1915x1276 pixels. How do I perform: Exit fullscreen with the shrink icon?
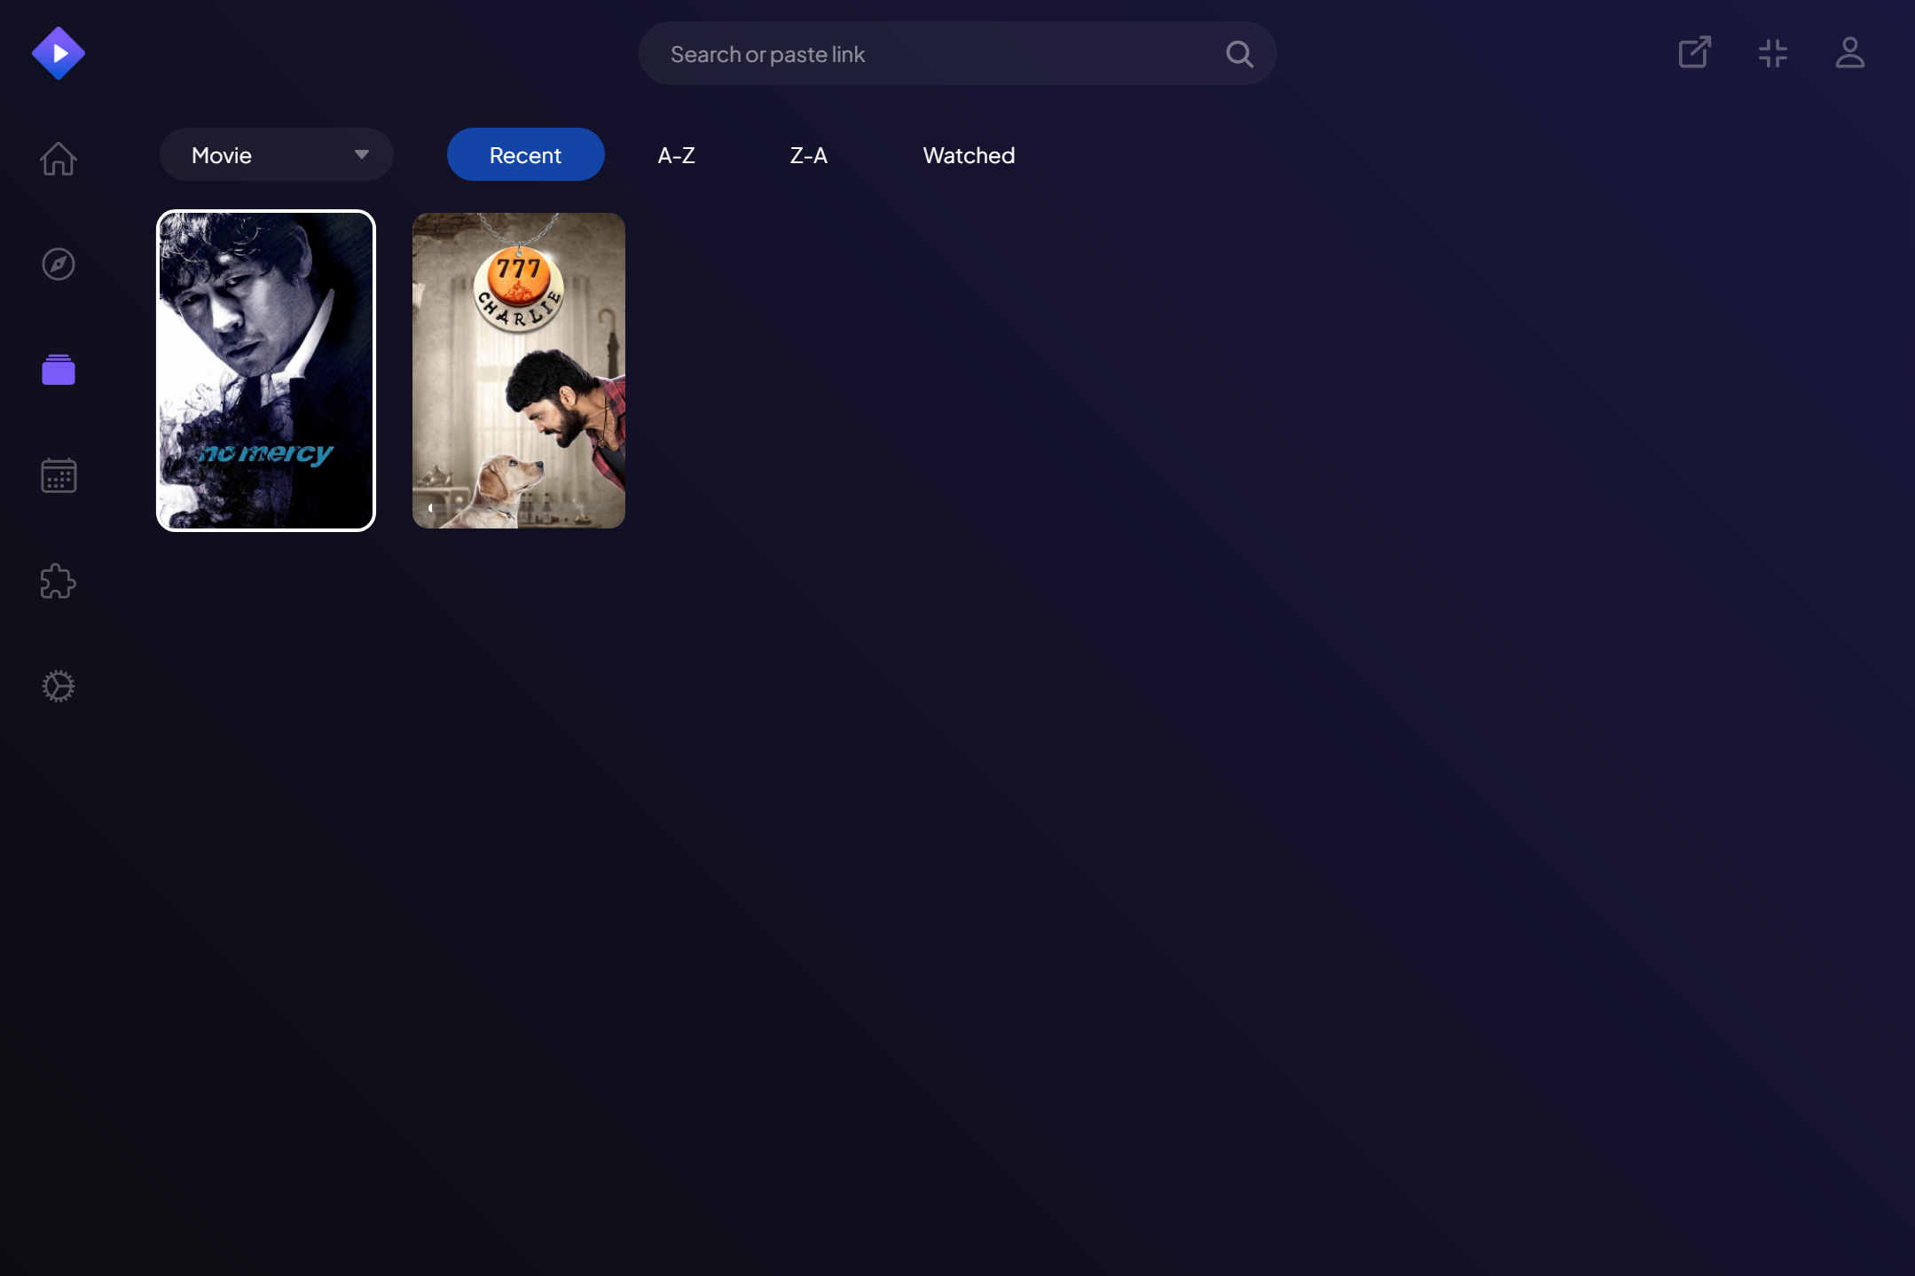(1772, 53)
